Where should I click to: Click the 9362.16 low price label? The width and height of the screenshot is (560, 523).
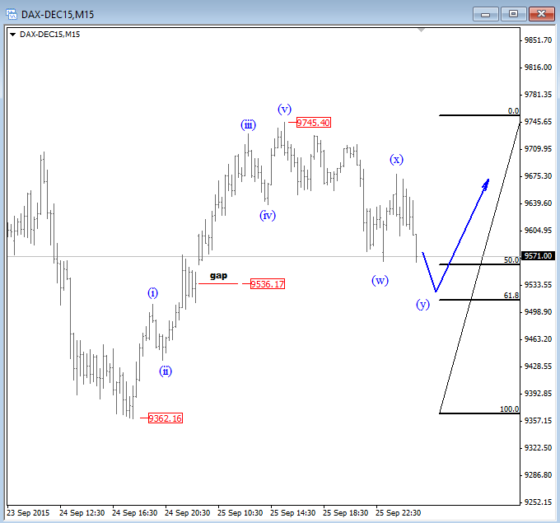pos(165,418)
